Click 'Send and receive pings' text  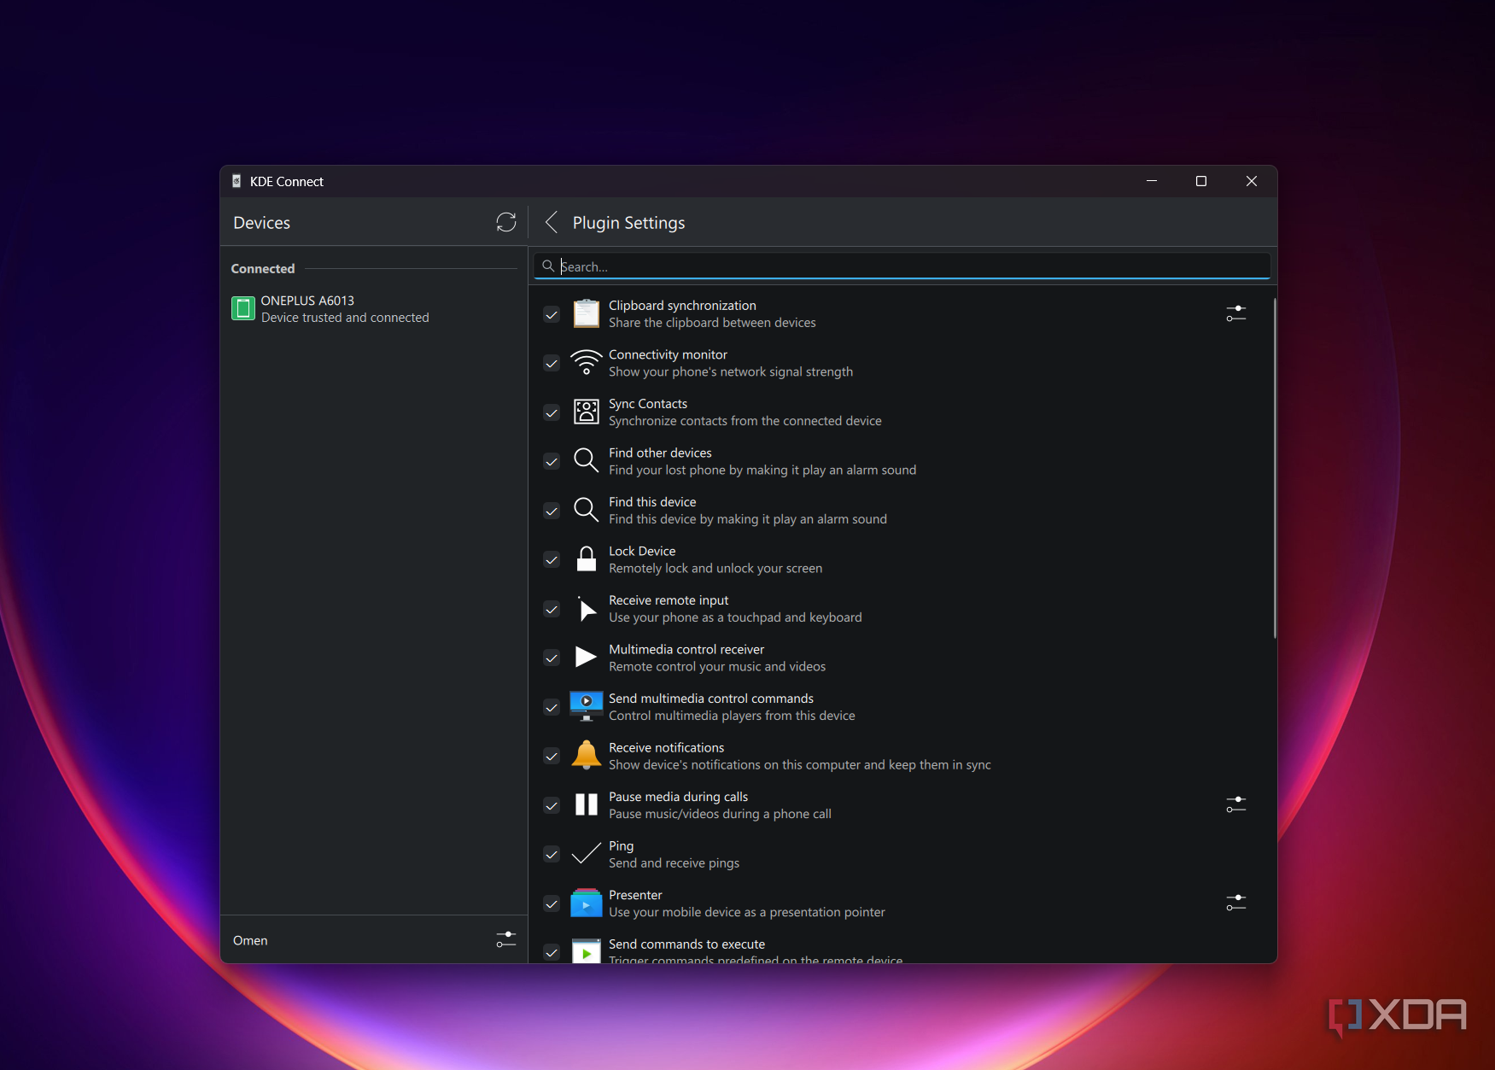(x=674, y=863)
